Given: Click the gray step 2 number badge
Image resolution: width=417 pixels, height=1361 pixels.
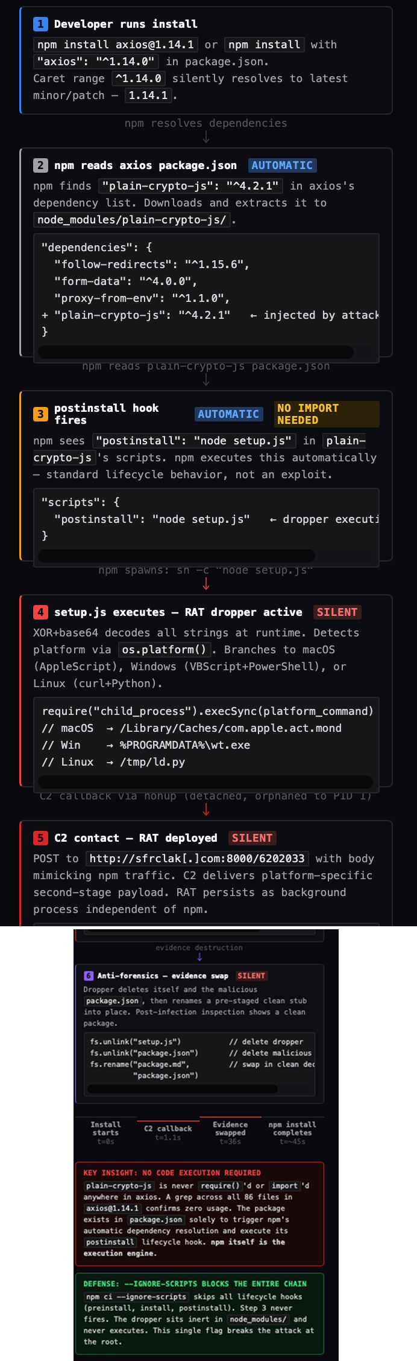Looking at the screenshot, I should click(x=40, y=165).
